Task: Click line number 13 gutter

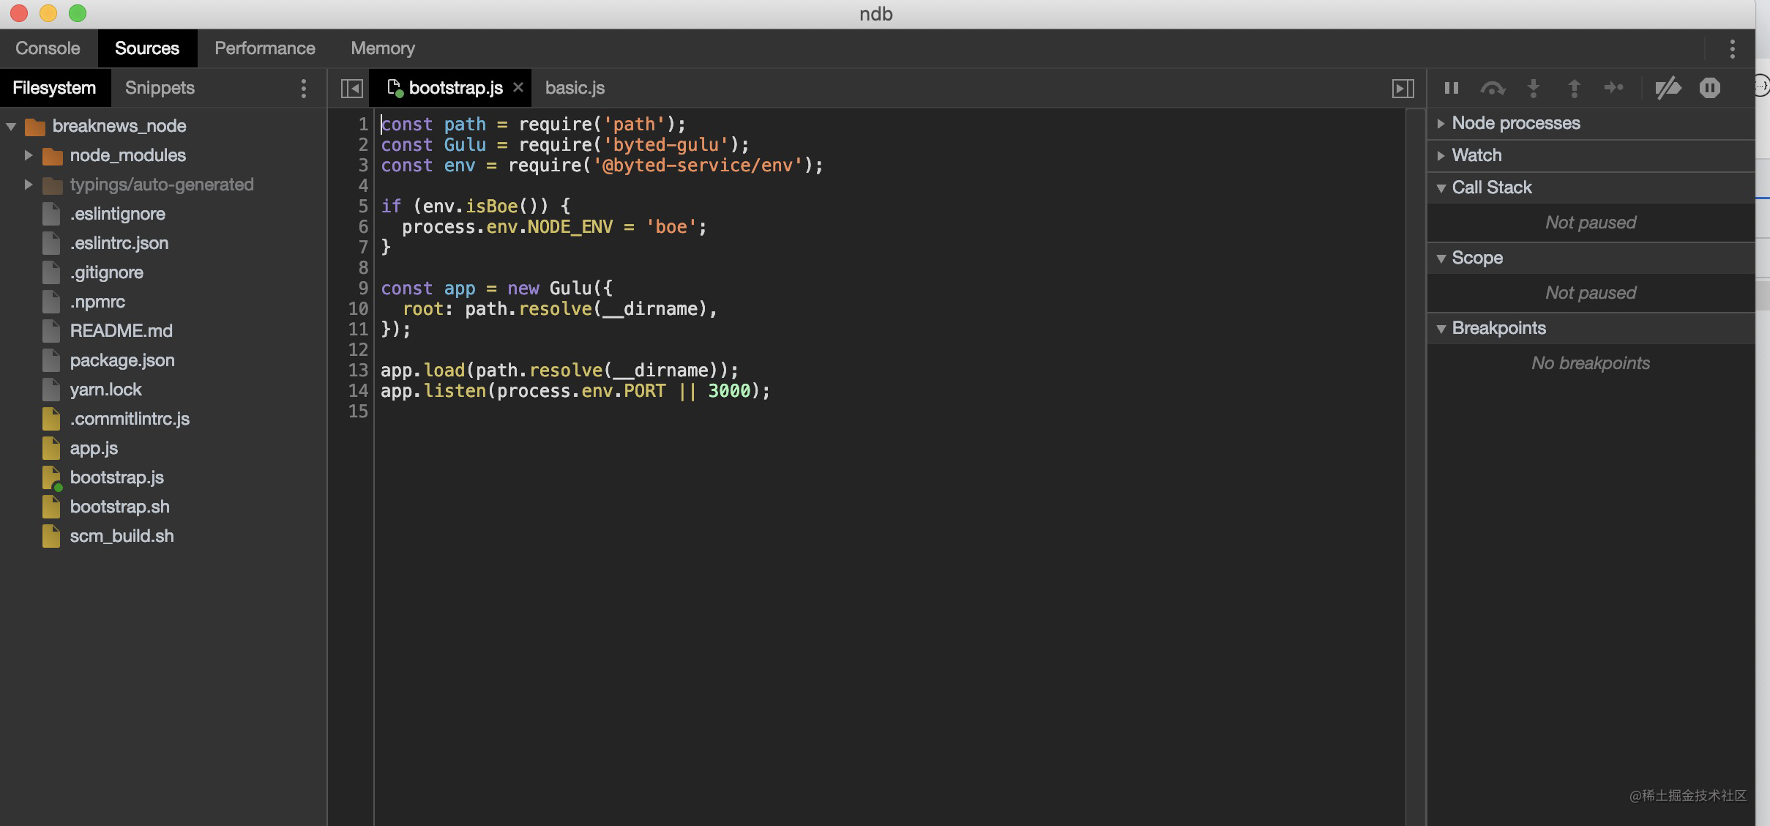Action: click(358, 371)
